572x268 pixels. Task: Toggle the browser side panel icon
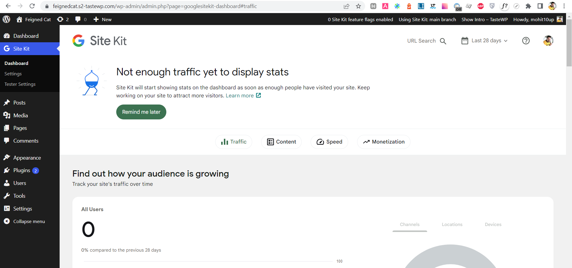540,6
